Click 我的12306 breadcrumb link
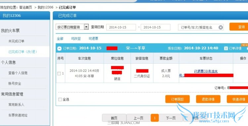Screen dimensions: 248x126 [45, 7]
